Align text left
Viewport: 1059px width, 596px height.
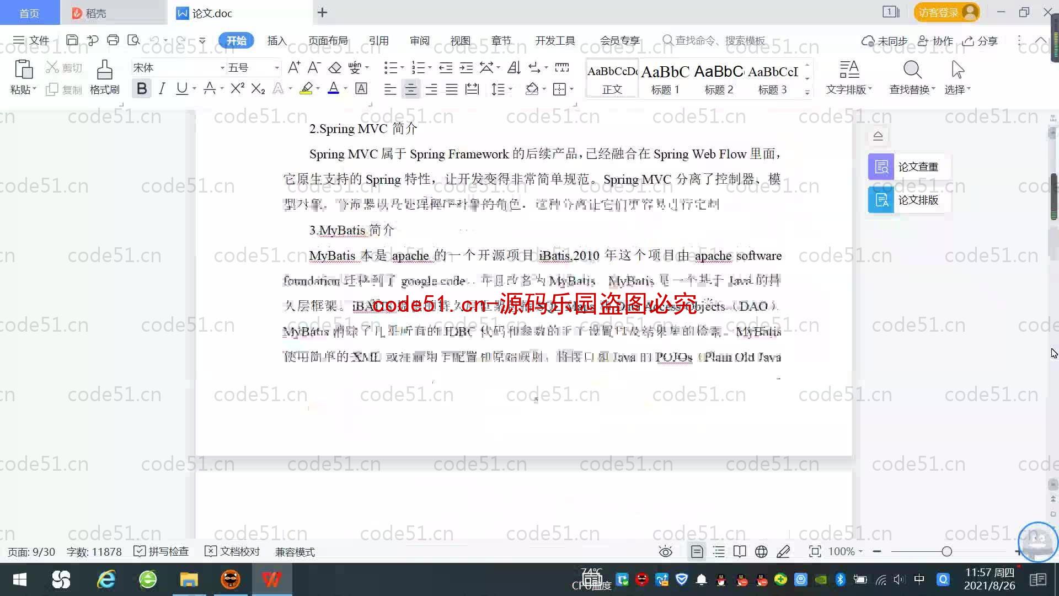(390, 89)
